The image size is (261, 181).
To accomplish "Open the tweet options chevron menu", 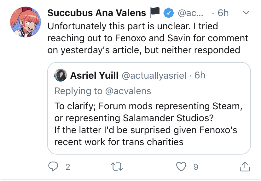I will 246,13.
